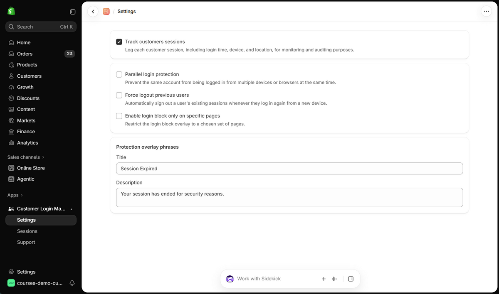499x294 pixels.
Task: Open the Customer Login Manager app entry
Action: click(41, 209)
